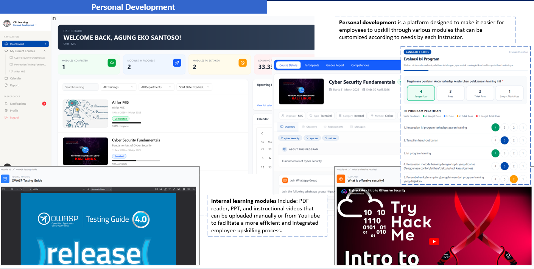Click the Cyber Security Fundamentals 50% progress bar

tap(136, 160)
